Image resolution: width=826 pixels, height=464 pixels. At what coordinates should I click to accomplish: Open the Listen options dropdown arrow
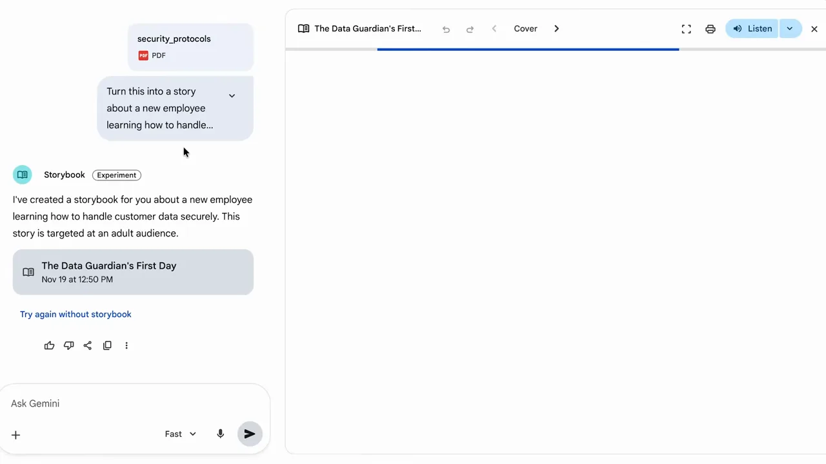tap(790, 28)
